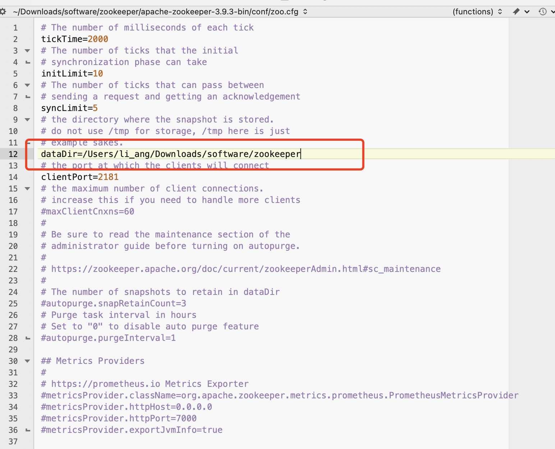Click 'ticks that can pass between' comment
Image resolution: width=555 pixels, height=449 pixels.
pyautogui.click(x=152, y=85)
